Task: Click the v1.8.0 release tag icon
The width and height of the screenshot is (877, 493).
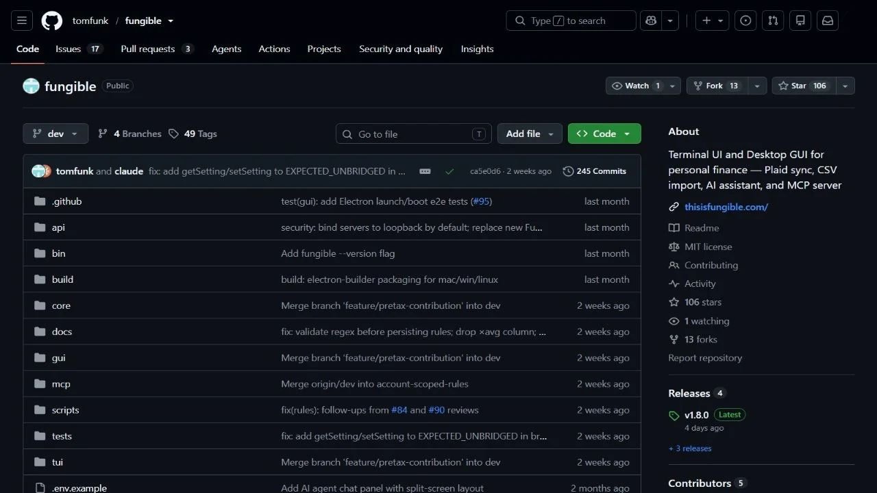Action: 674,416
